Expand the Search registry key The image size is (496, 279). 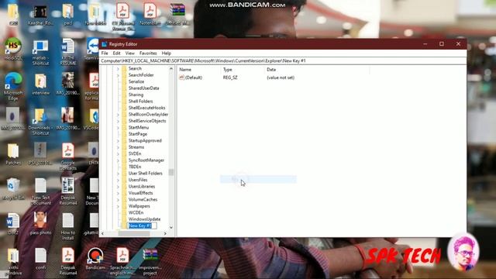click(x=118, y=69)
